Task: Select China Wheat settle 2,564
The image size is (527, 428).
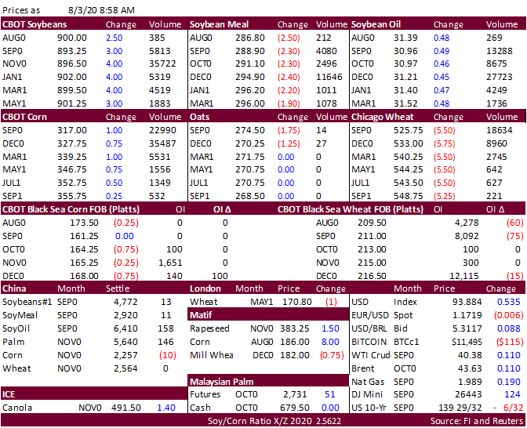Action: pos(125,368)
